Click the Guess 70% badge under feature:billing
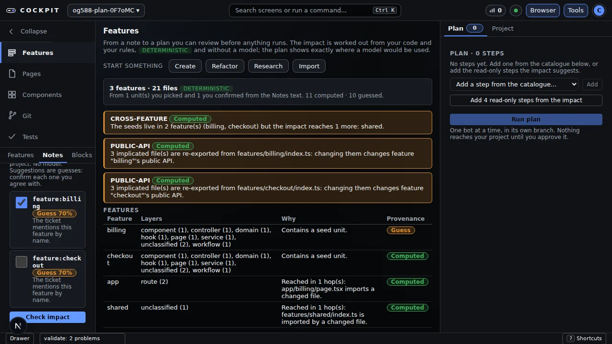612x344 pixels. pos(55,214)
